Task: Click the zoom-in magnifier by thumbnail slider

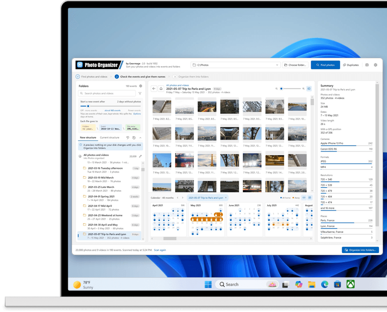Action: (x=303, y=88)
